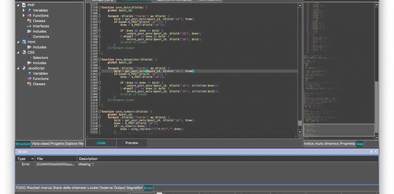Click the CSS file icon
394x194 pixels.
24,52
